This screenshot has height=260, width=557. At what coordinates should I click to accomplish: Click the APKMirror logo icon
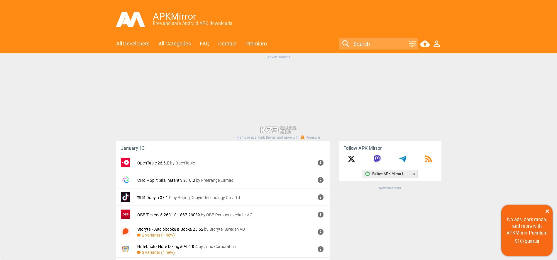click(x=131, y=19)
